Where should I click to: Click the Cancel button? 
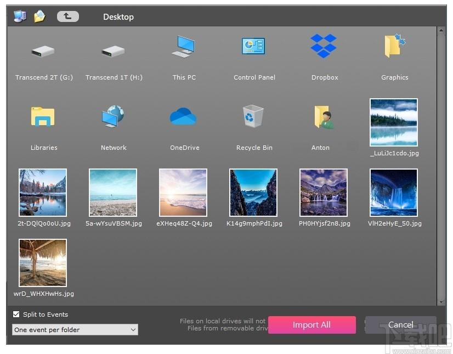(x=400, y=325)
